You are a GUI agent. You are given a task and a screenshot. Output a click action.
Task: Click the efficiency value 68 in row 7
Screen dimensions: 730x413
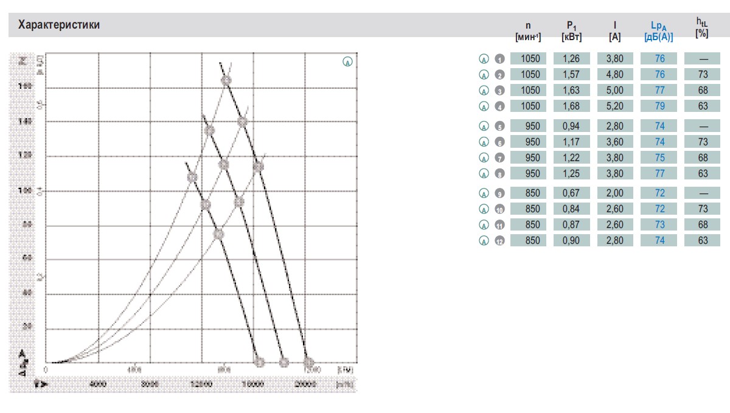(x=703, y=158)
